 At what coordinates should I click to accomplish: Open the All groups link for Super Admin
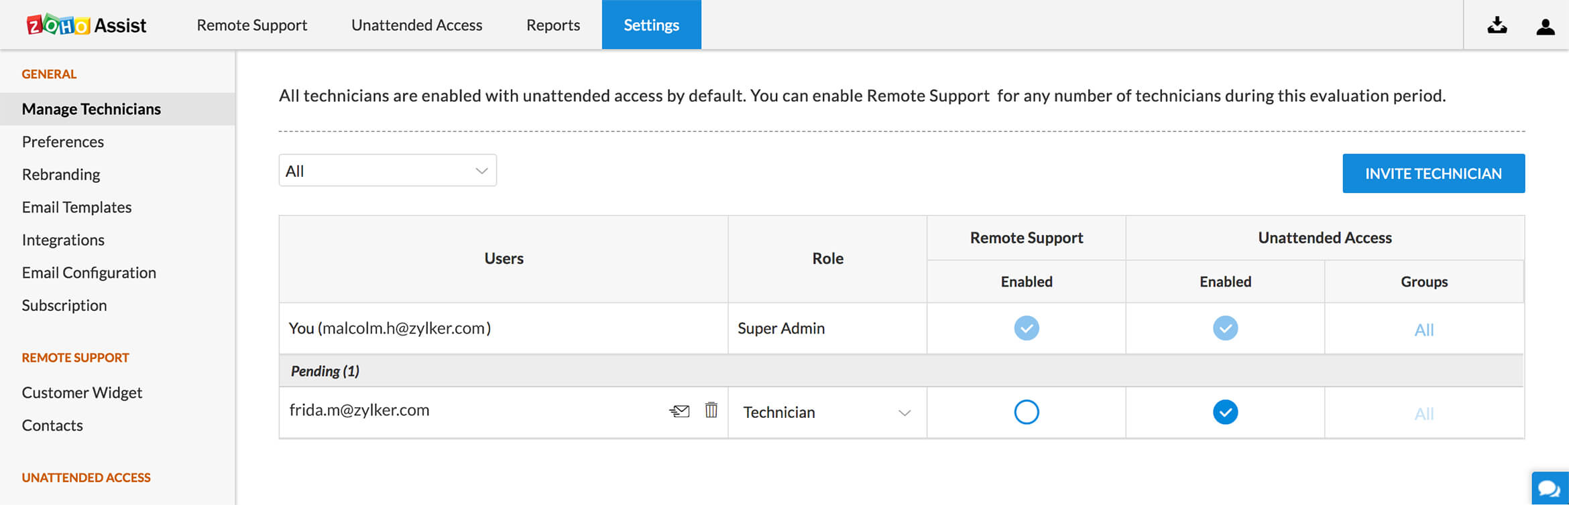1423,330
